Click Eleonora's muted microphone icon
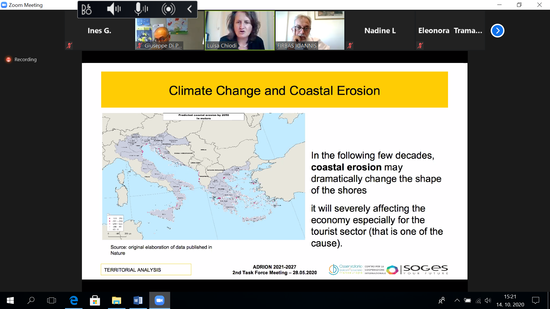This screenshot has width=550, height=309. tap(420, 45)
